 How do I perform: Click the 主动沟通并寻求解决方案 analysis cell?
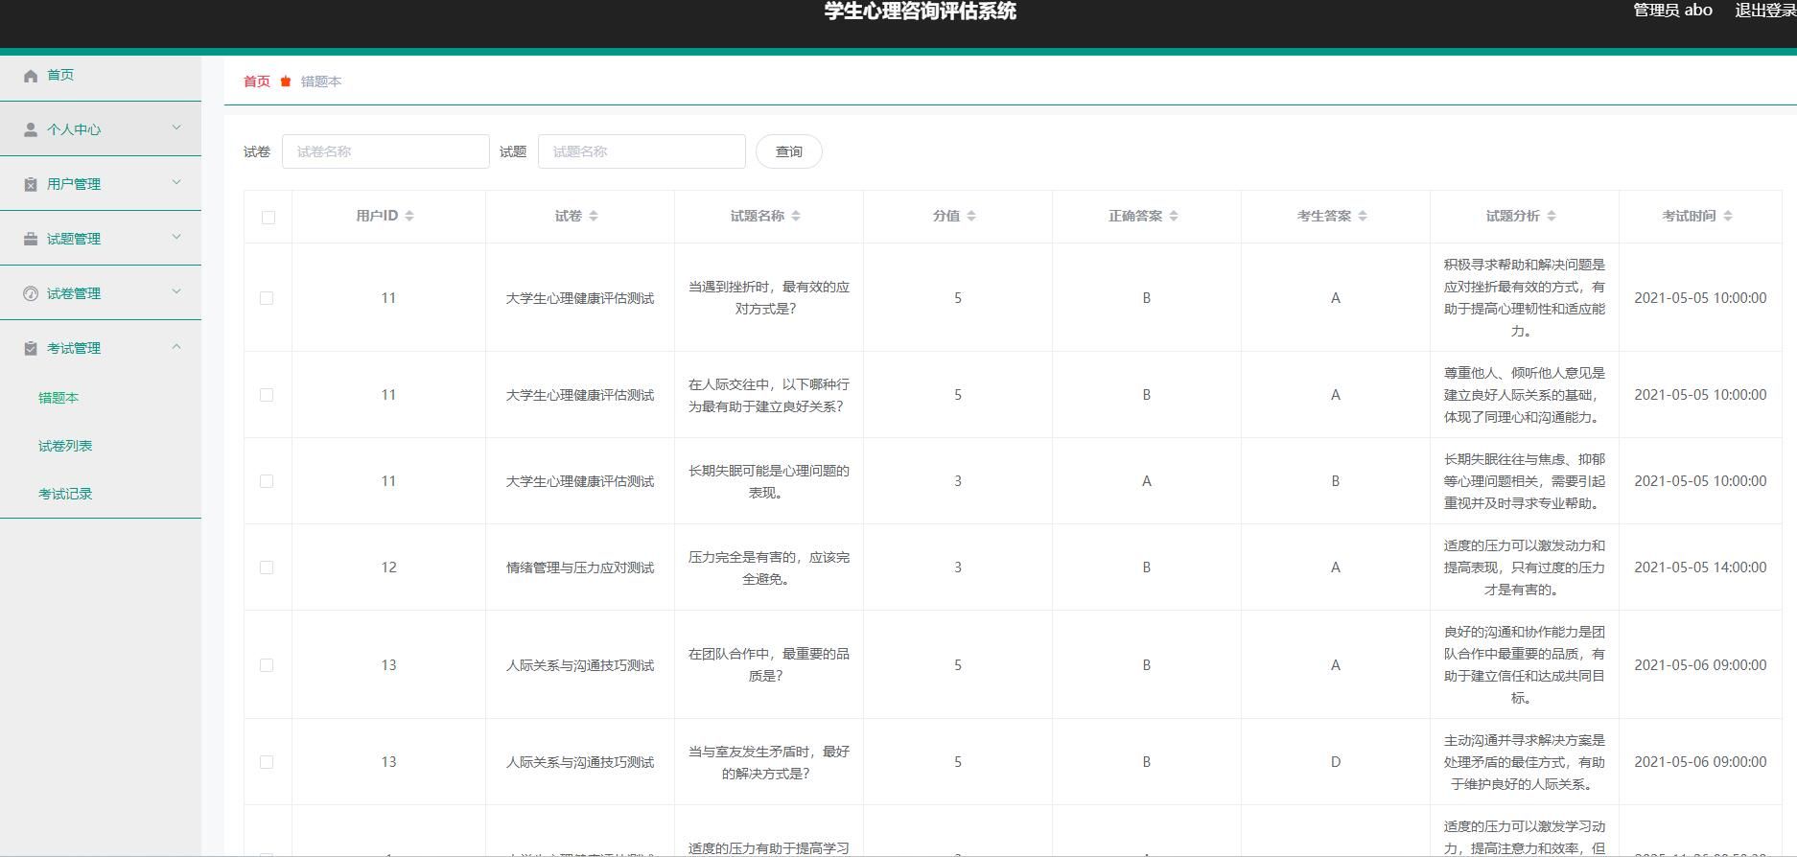click(1525, 762)
